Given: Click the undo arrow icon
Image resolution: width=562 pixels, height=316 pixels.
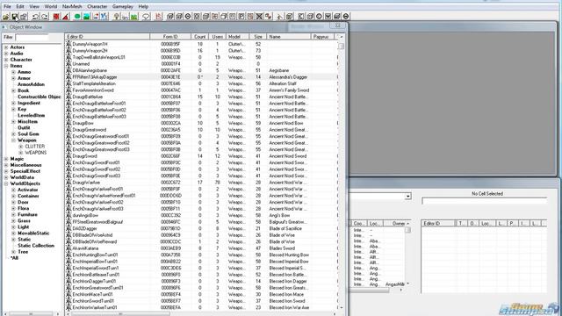Looking at the screenshot, I should 35,17.
